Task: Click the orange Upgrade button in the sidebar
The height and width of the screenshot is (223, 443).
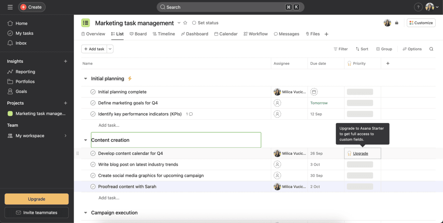Action: pos(37,199)
